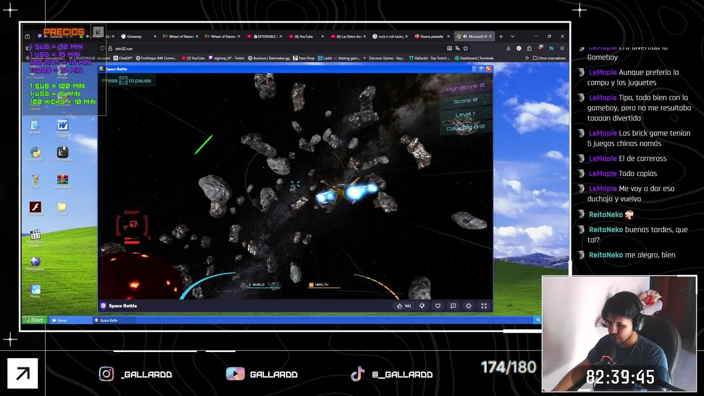Click the 'Score: 0' HUD text
The image size is (704, 396).
point(465,100)
